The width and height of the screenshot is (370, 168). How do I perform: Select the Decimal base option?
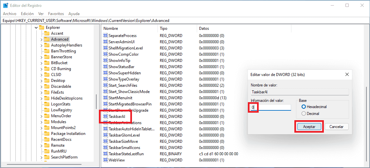click(x=304, y=114)
